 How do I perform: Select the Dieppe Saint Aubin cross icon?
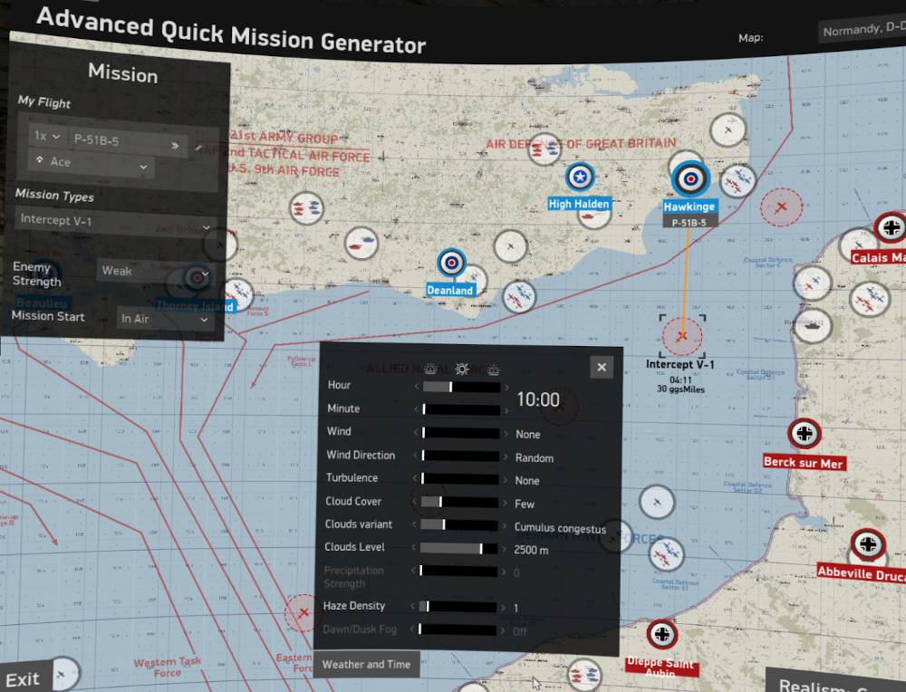coord(662,634)
